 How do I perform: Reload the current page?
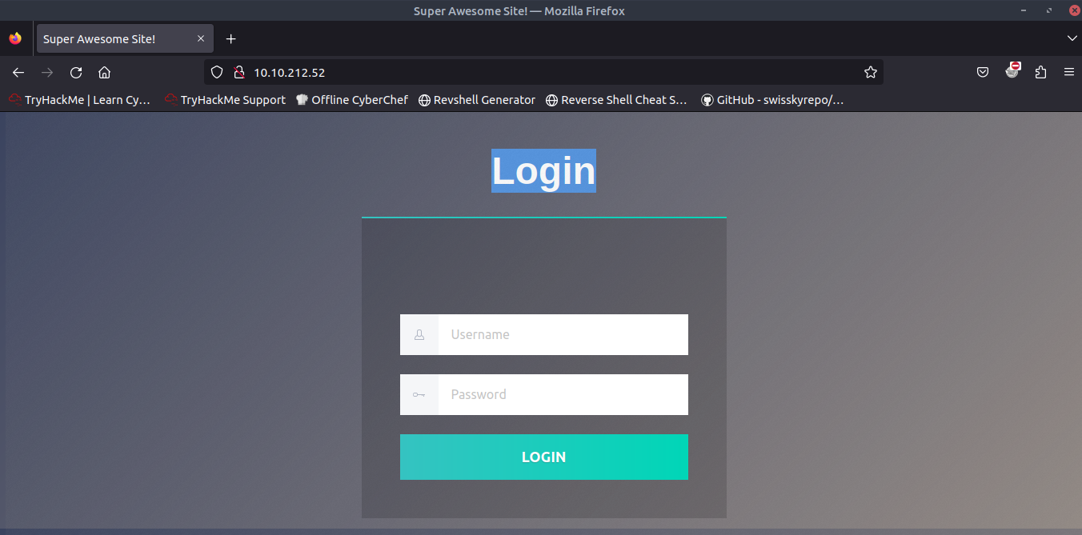76,72
